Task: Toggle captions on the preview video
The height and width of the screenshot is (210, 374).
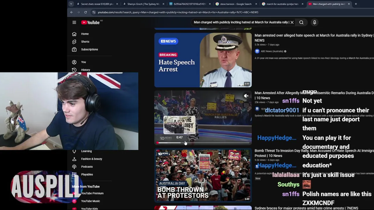Action: [x=246, y=105]
